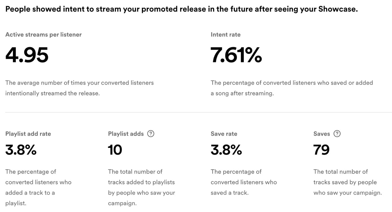Viewport: 392px width, 212px height.
Task: Click the Intent rate metric label
Action: point(225,34)
